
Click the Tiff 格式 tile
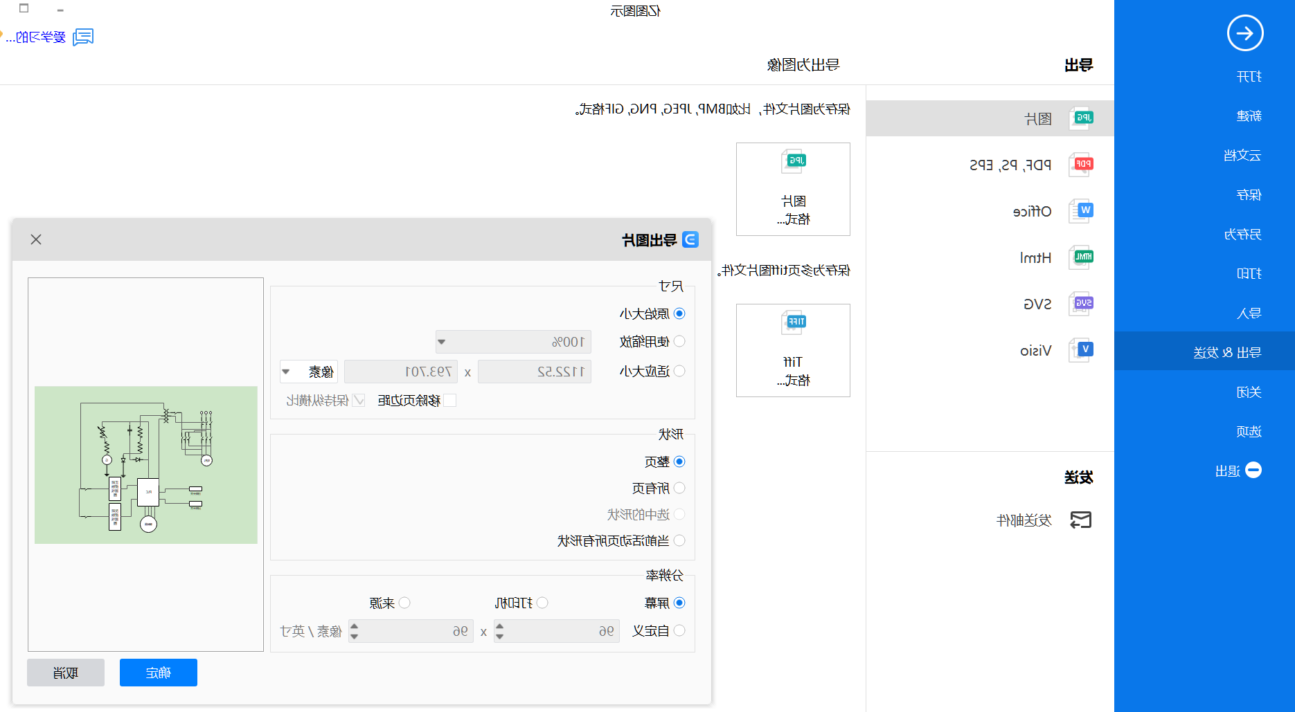[793, 350]
